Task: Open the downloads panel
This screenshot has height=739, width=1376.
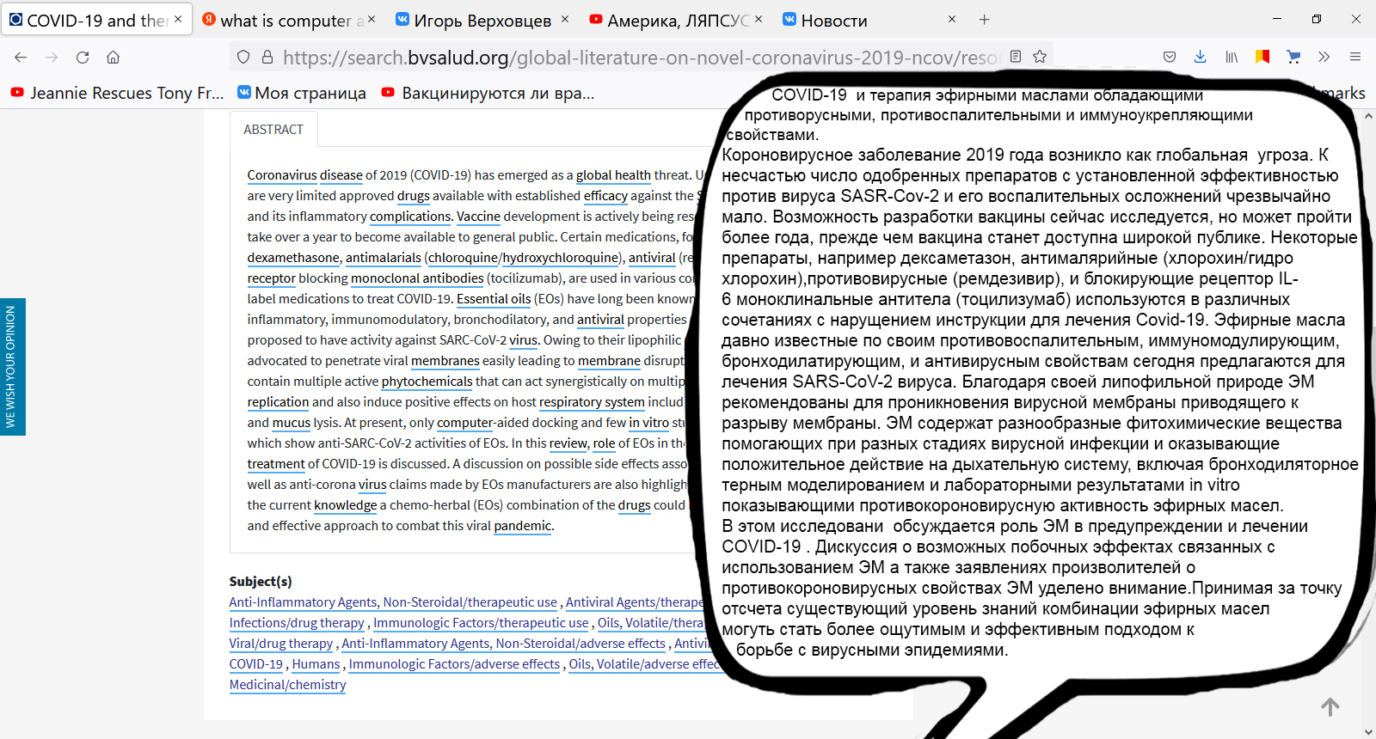Action: coord(1200,58)
